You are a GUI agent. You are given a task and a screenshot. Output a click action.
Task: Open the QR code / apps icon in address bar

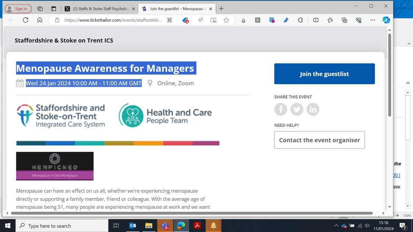click(x=169, y=20)
